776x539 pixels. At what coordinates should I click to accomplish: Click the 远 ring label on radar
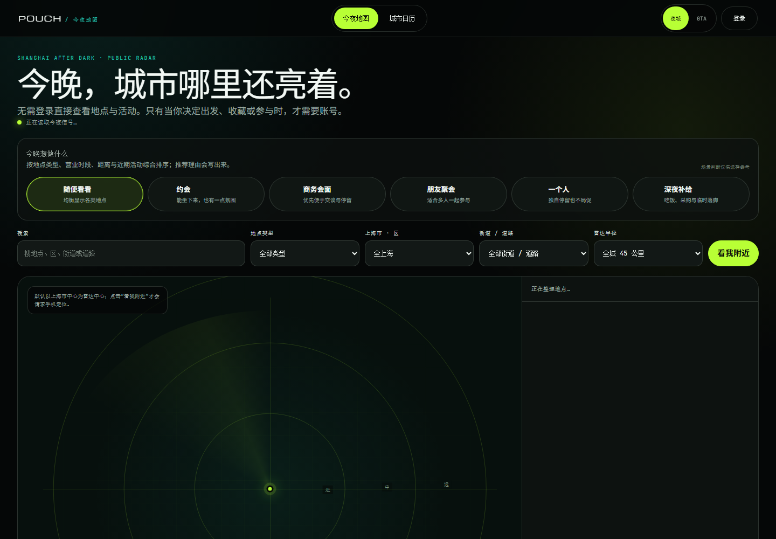click(x=446, y=485)
